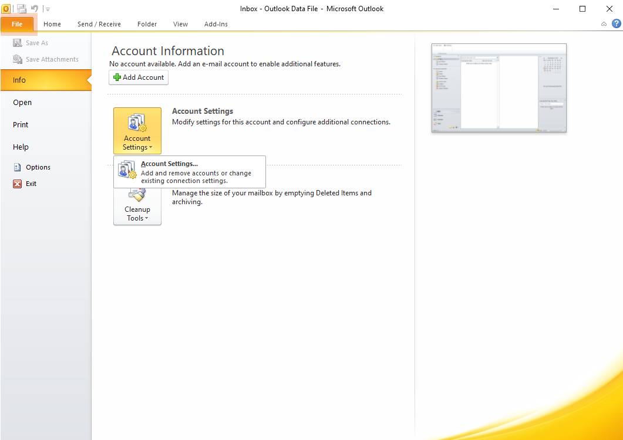Expand the Account Settings dropdown button
The height and width of the screenshot is (440, 623).
coord(137,131)
